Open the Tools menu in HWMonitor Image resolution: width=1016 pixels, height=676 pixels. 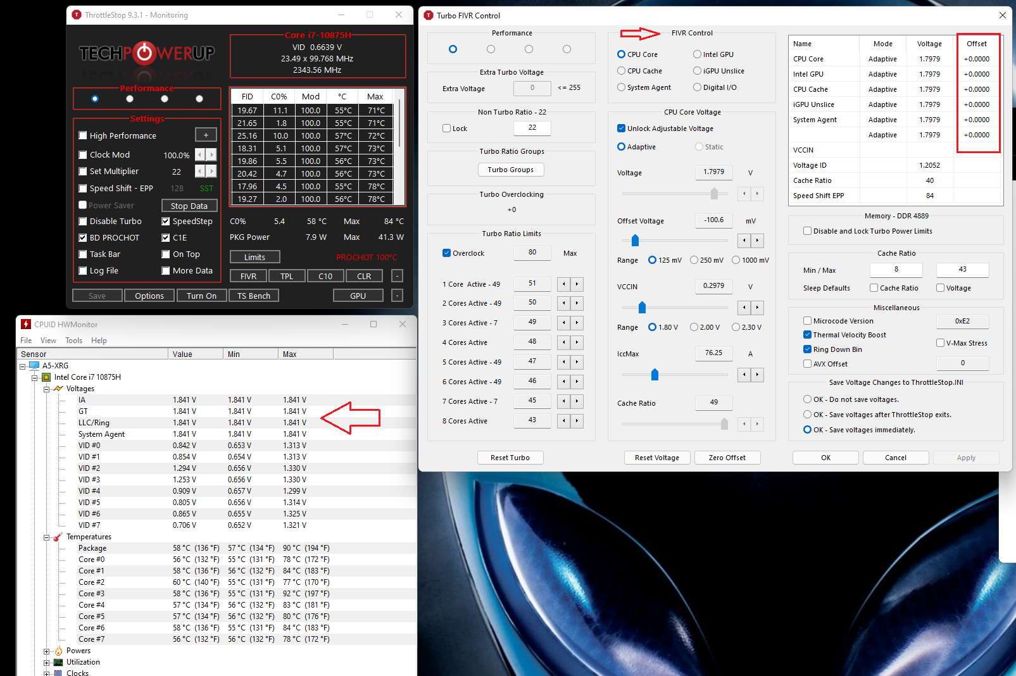point(74,341)
